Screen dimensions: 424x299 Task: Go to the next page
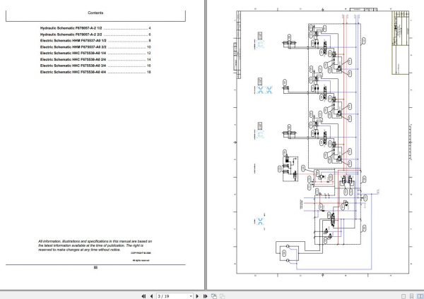(x=197, y=296)
